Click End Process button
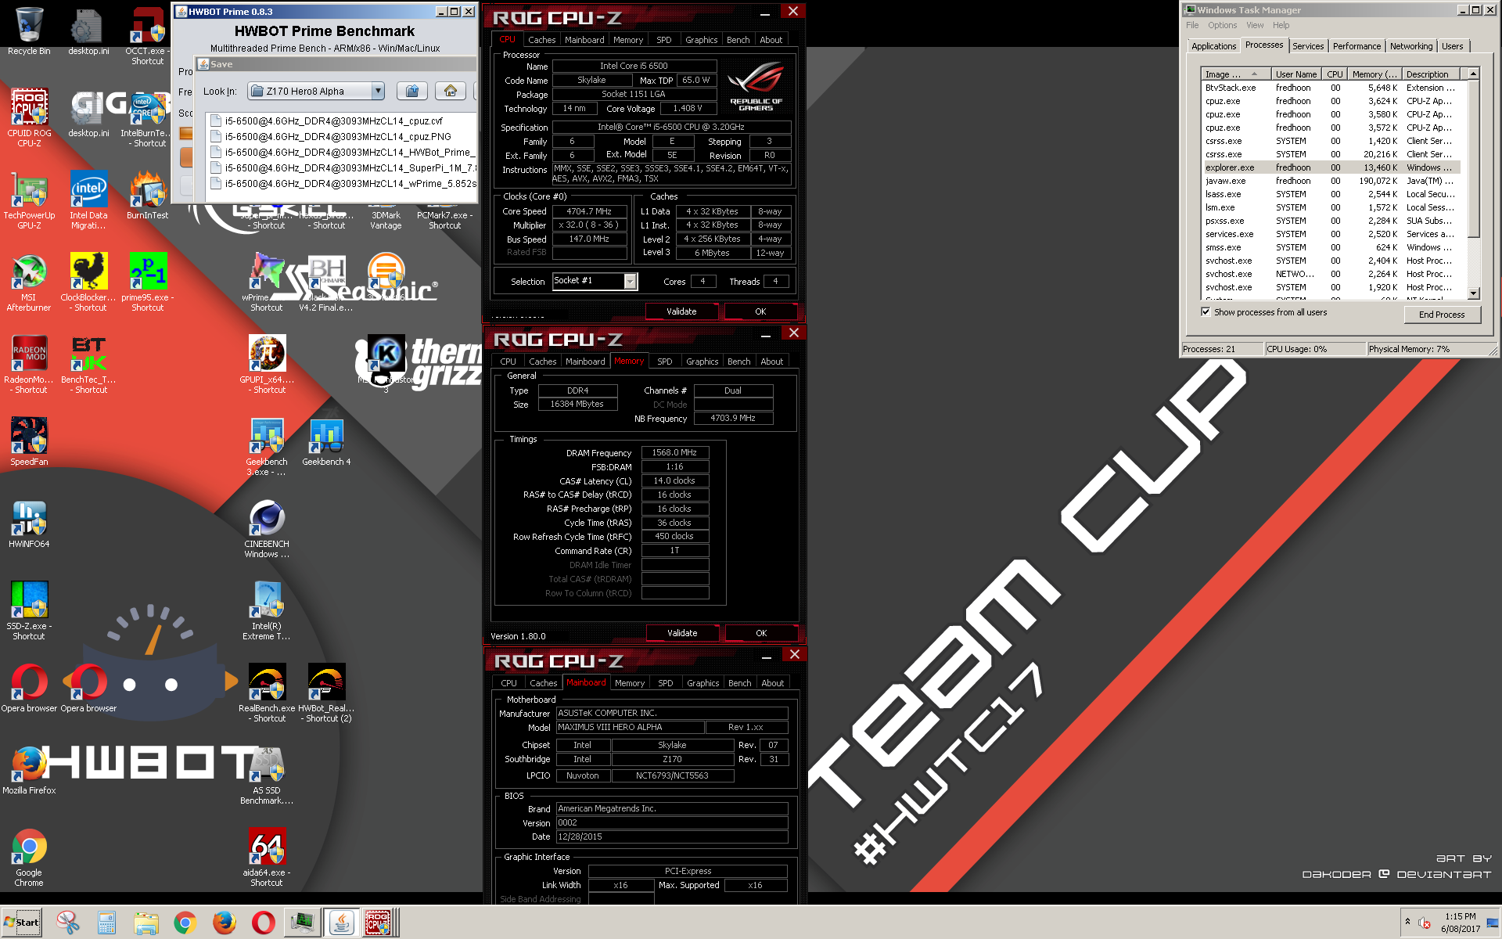 click(1441, 315)
